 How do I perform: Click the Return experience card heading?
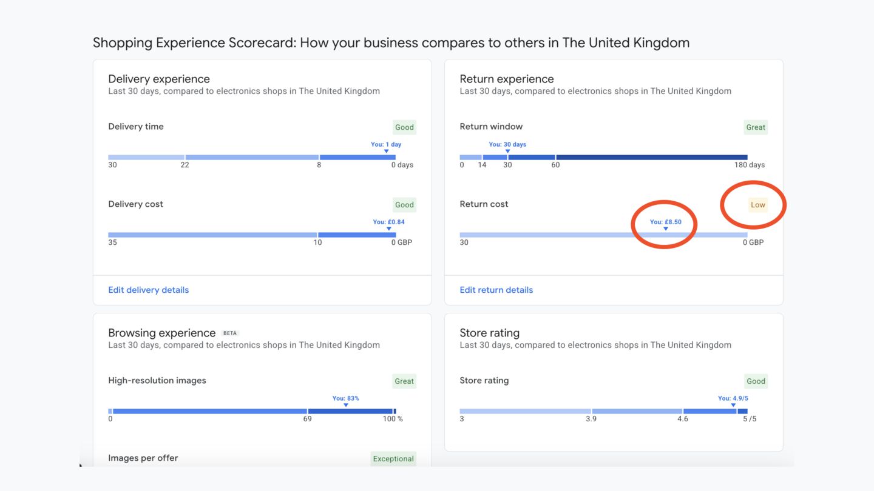pos(507,79)
